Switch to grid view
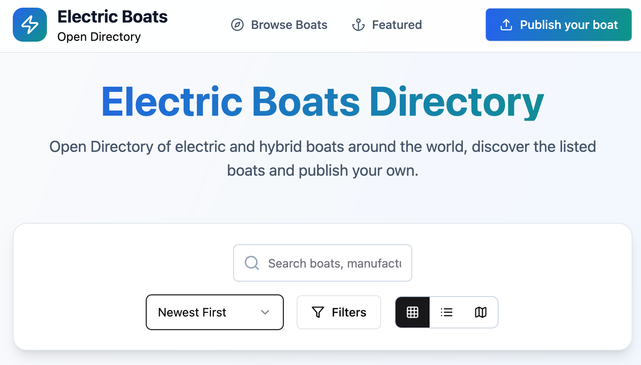Image resolution: width=641 pixels, height=365 pixels. point(413,312)
